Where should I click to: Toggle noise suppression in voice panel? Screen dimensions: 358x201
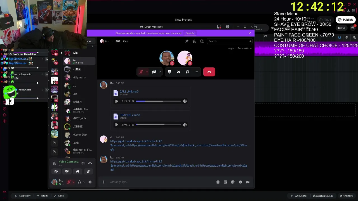click(x=83, y=163)
